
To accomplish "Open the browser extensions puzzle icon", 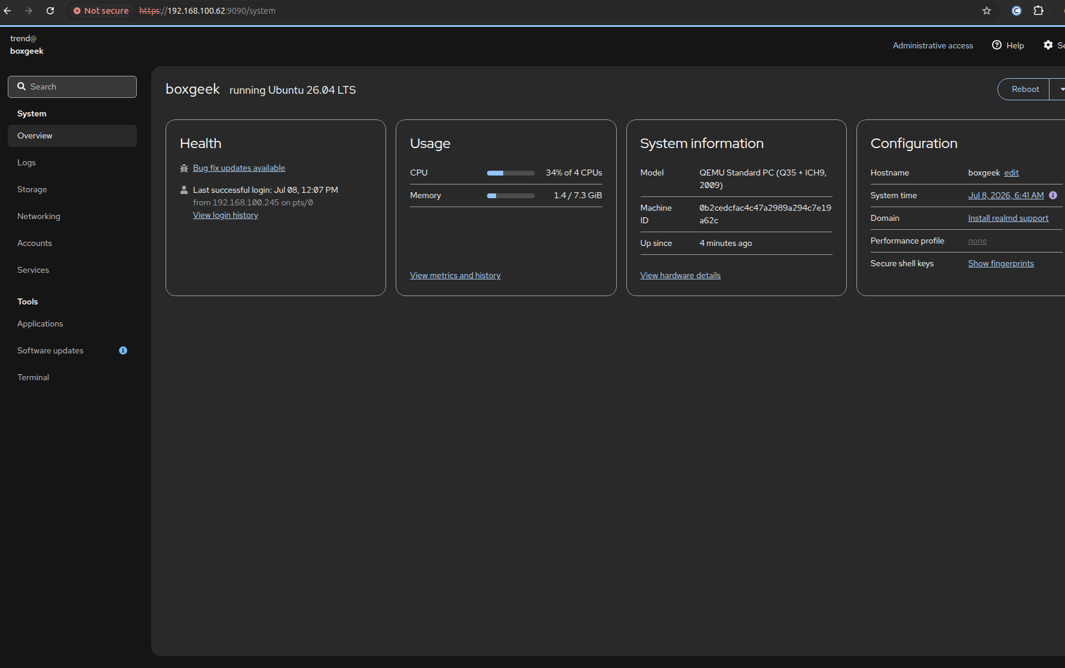I will [1039, 11].
